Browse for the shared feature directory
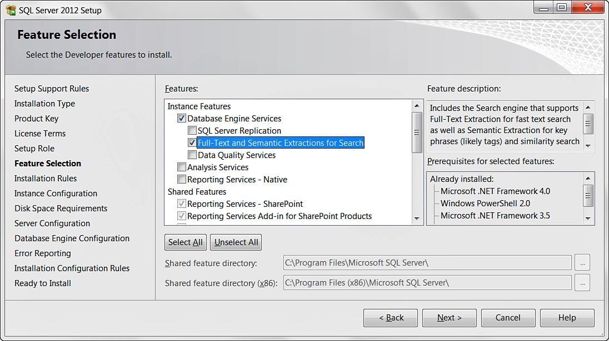 click(x=582, y=263)
